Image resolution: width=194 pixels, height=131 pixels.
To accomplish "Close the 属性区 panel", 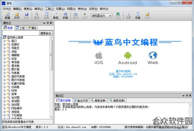I will click(x=51, y=23).
